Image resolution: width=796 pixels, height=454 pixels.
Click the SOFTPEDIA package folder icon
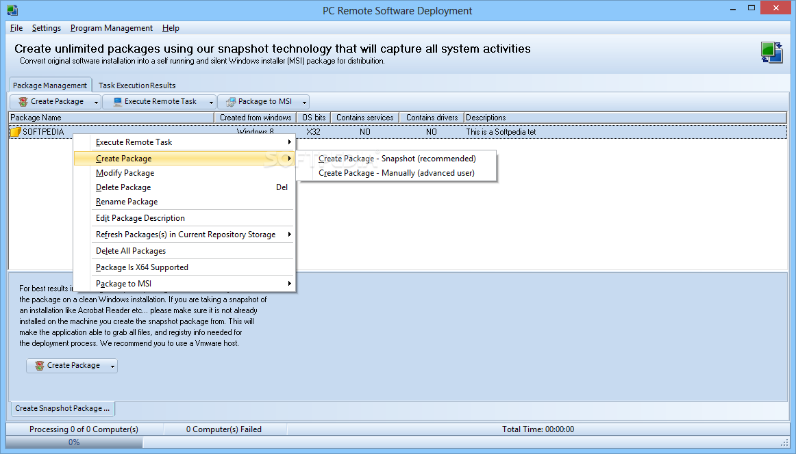click(x=16, y=132)
